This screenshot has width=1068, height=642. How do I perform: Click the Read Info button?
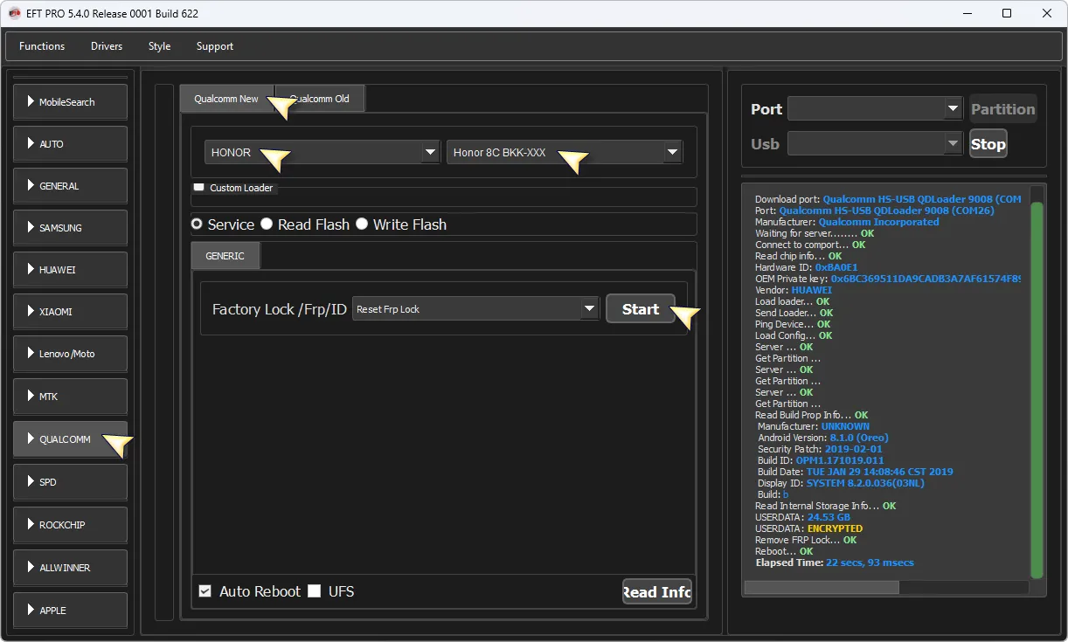[656, 592]
